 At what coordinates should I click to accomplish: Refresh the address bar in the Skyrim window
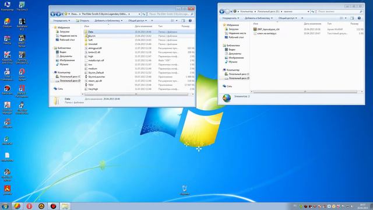[144, 14]
